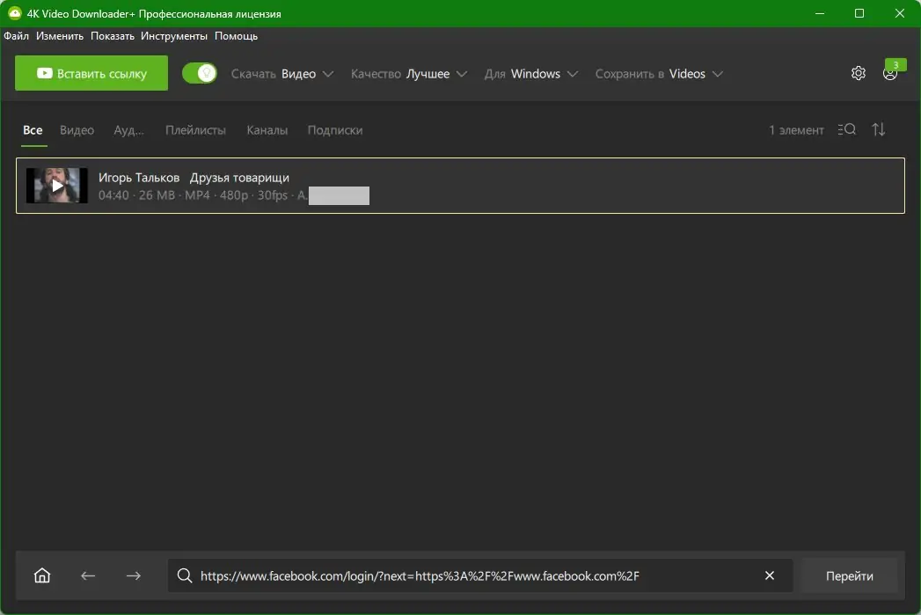Open the Качество Лучшее dropdown
The height and width of the screenshot is (615, 921).
[409, 73]
